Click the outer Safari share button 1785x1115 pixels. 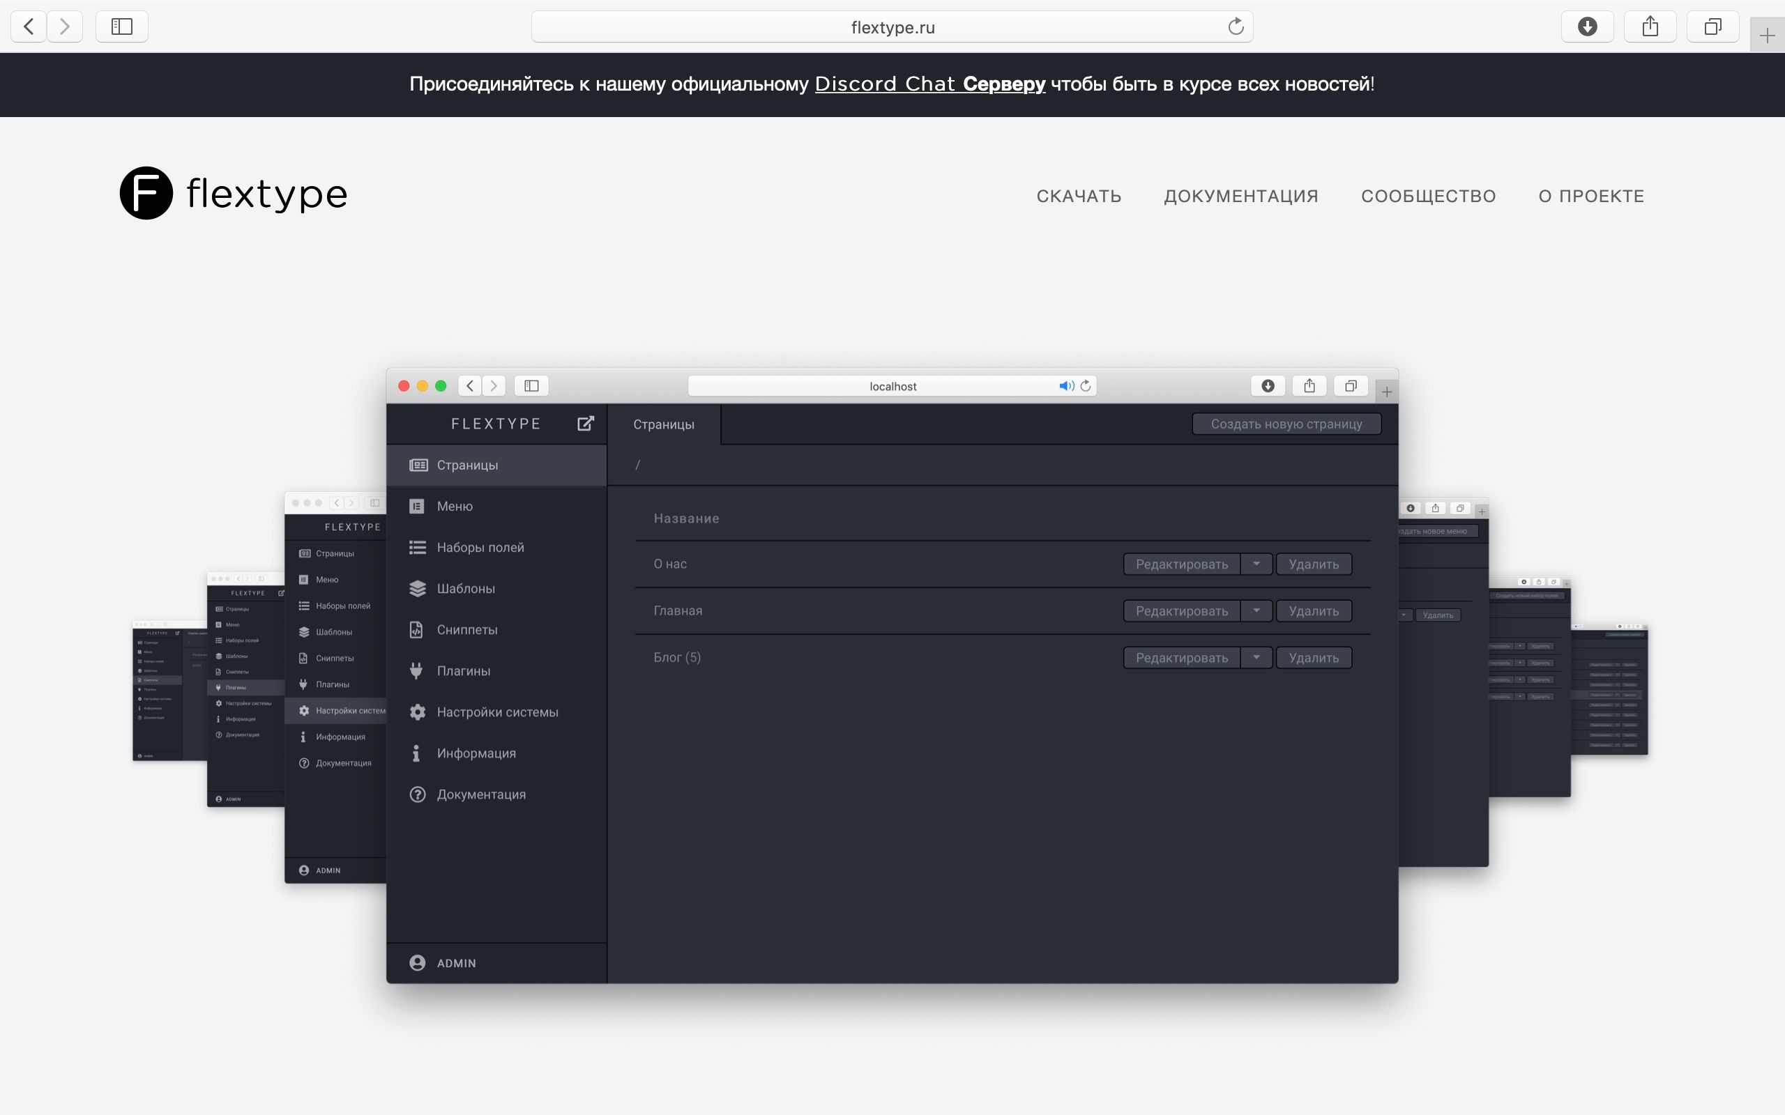point(1650,26)
